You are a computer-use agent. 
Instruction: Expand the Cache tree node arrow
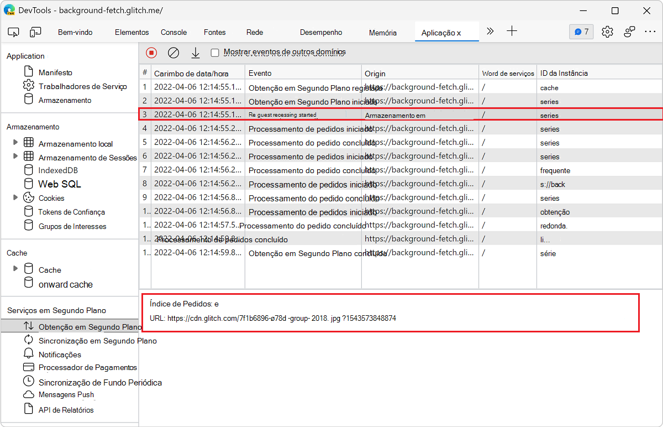point(15,269)
